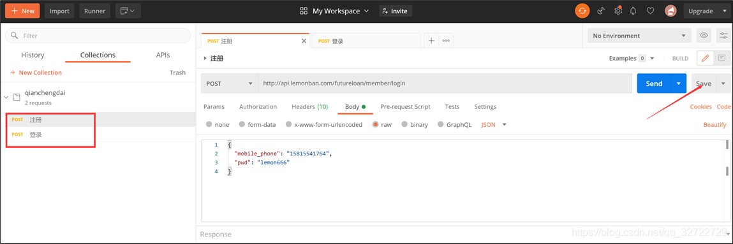Click the Upgrade button
The width and height of the screenshot is (733, 244).
tap(700, 11)
